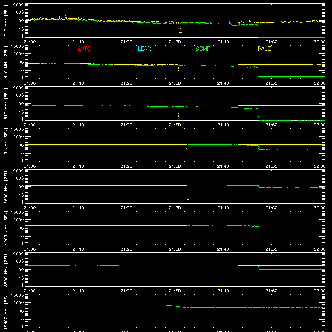This screenshot has width=332, height=332.
Task: Select the green SGMR station legend label
Action: [x=203, y=49]
